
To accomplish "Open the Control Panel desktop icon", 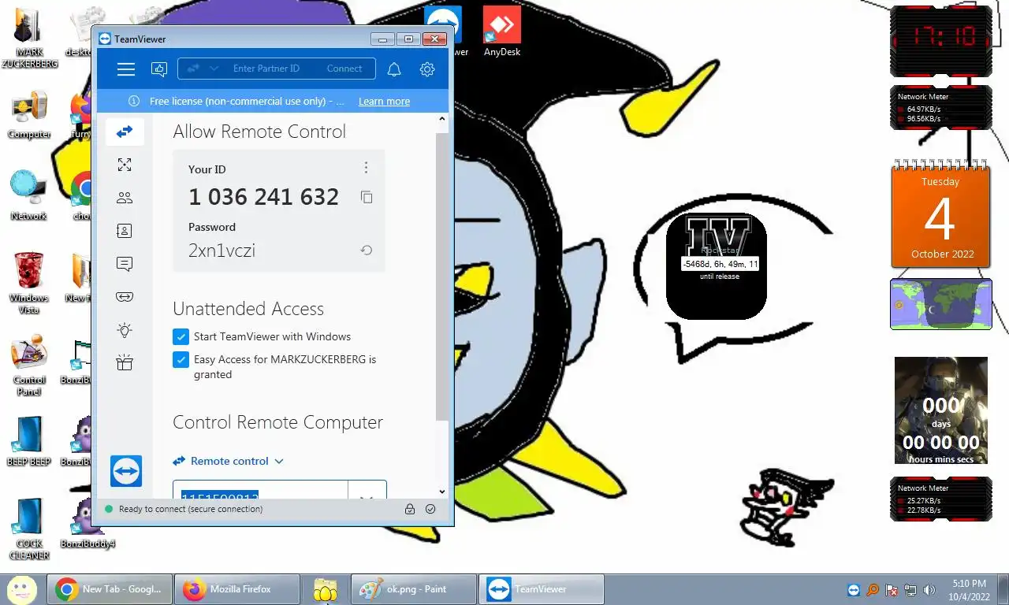I will (29, 366).
